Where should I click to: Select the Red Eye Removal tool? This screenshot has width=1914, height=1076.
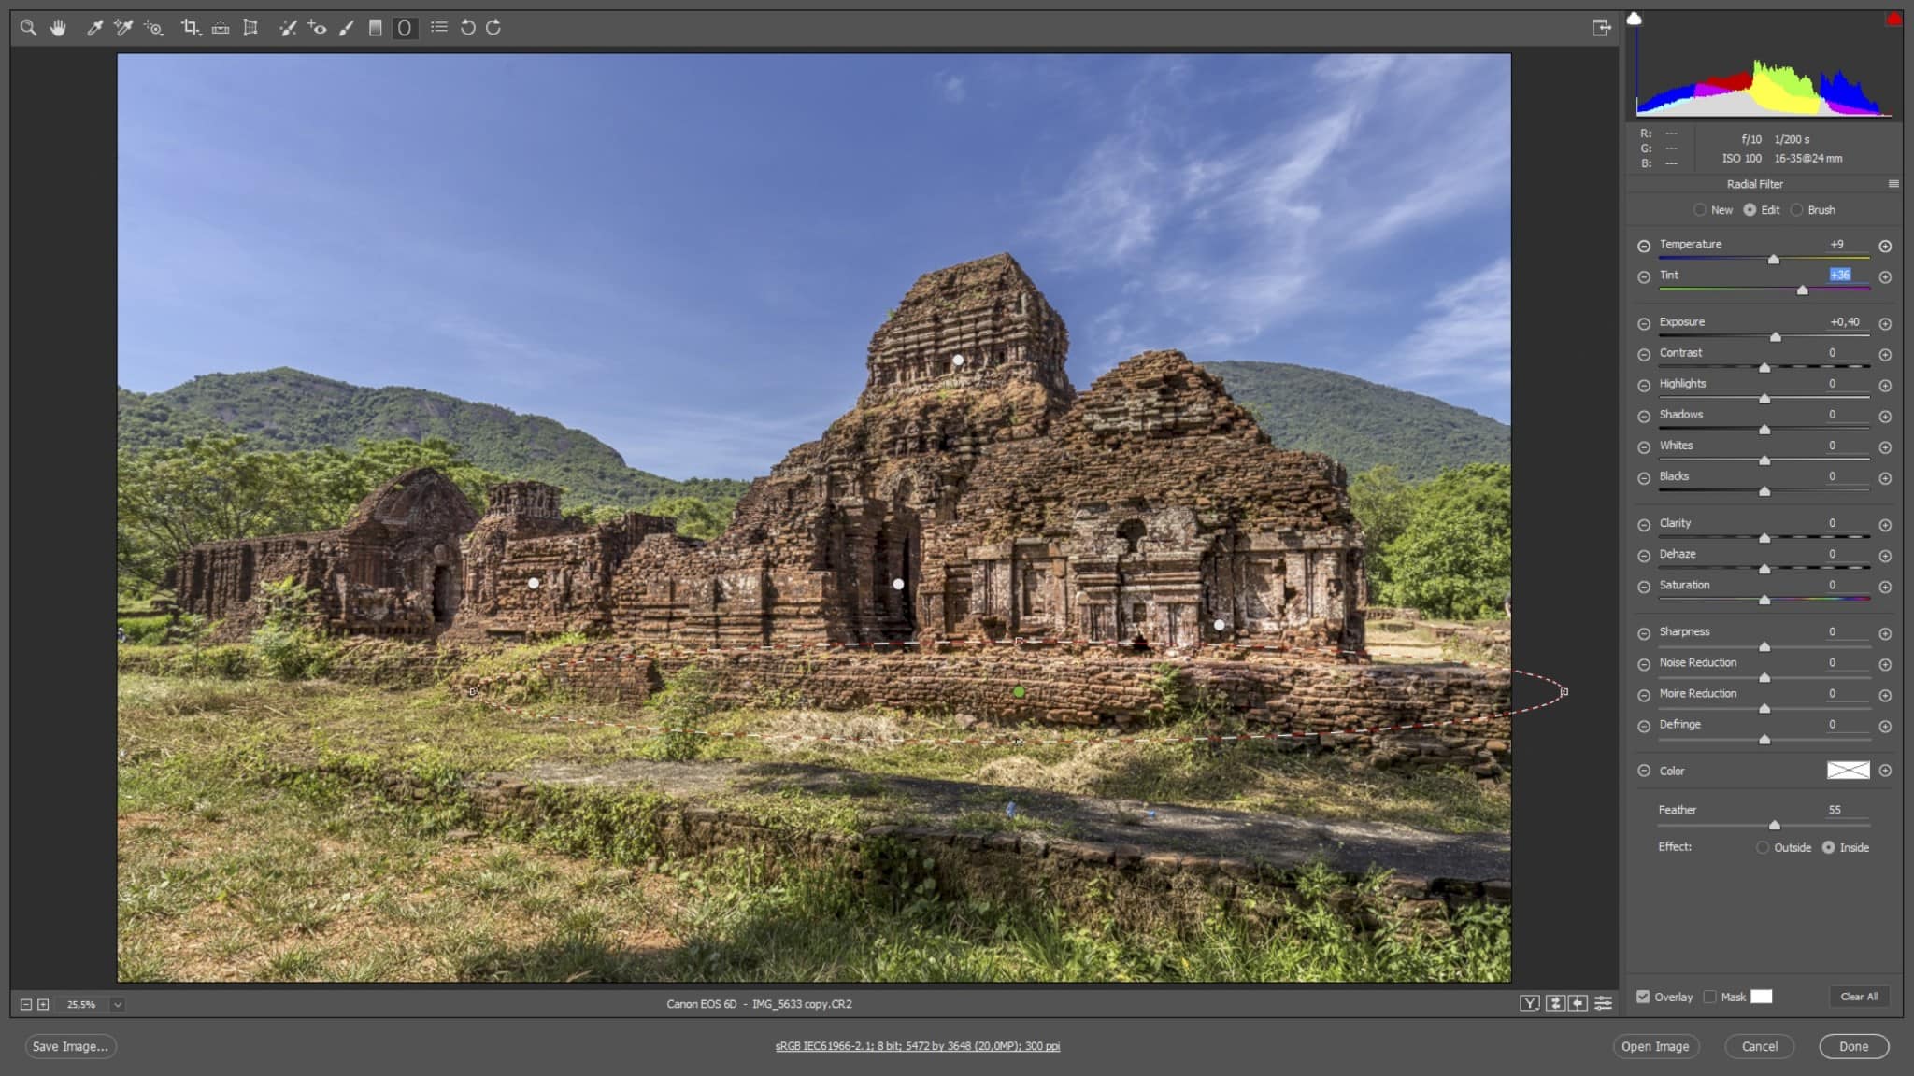317,28
